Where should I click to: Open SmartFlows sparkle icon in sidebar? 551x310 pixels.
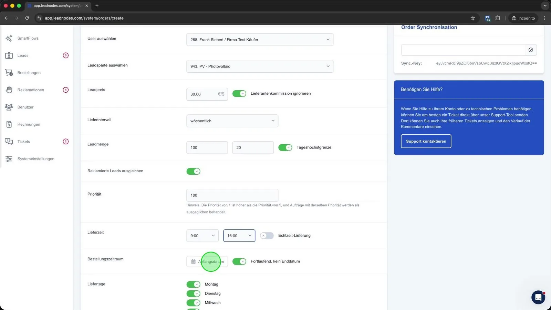tap(9, 38)
